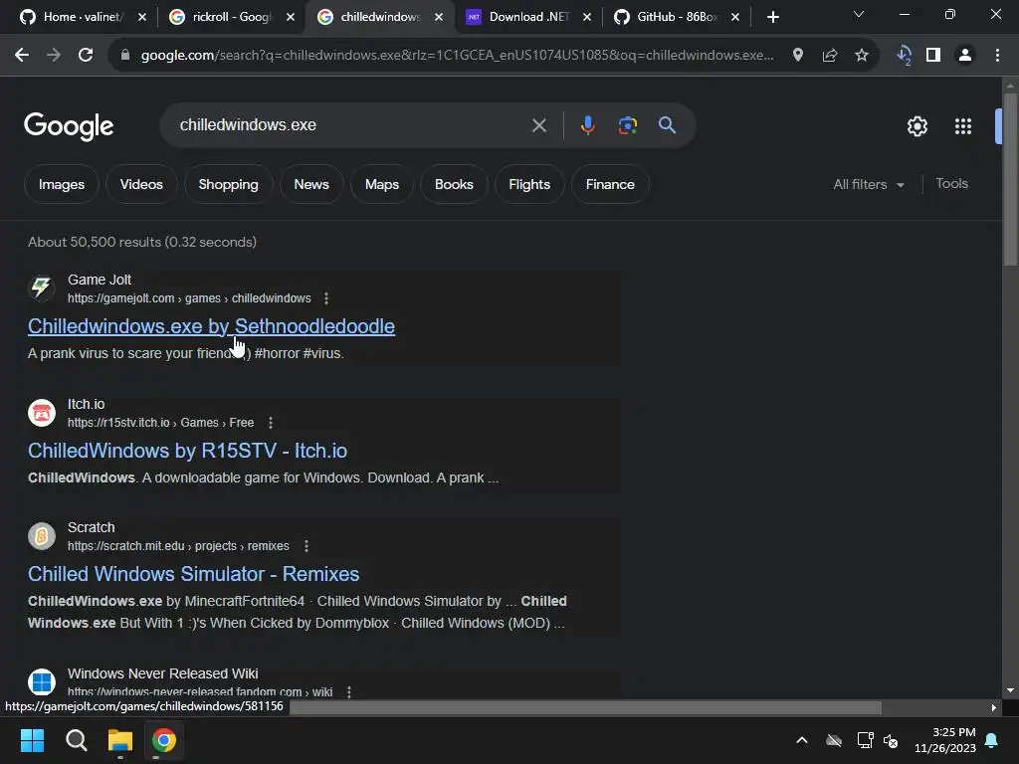
Task: Click the Itch.io site favicon
Action: 42,413
